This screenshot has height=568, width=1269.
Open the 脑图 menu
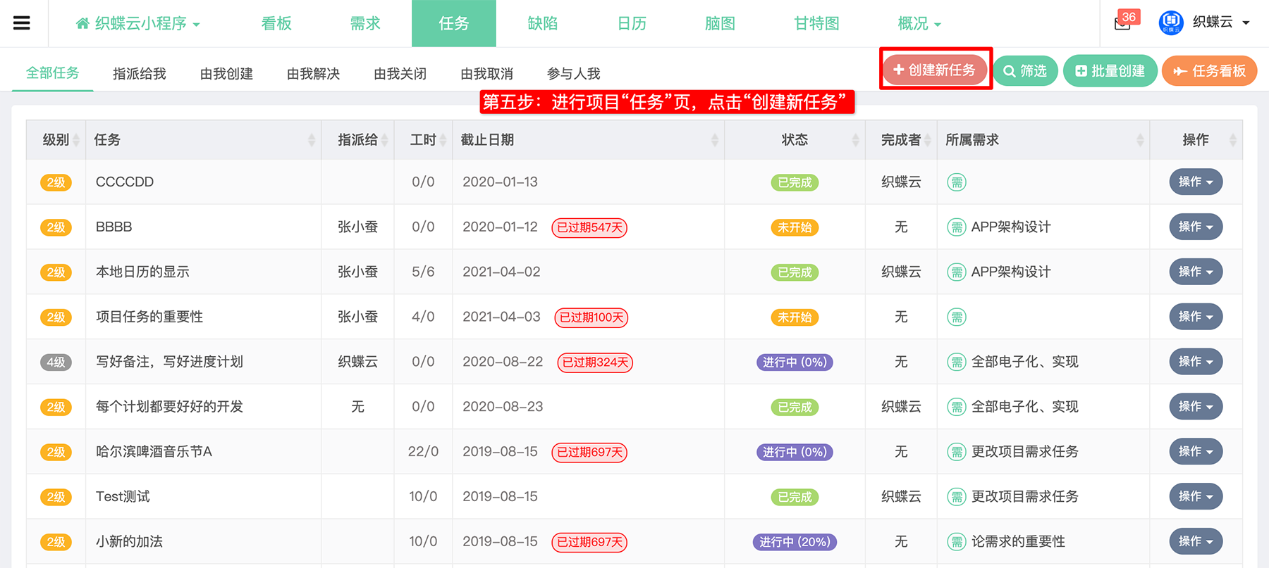pyautogui.click(x=721, y=23)
